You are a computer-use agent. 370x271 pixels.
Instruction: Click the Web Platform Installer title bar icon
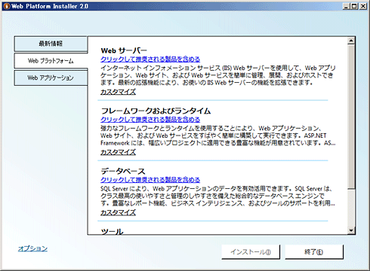pyautogui.click(x=7, y=6)
